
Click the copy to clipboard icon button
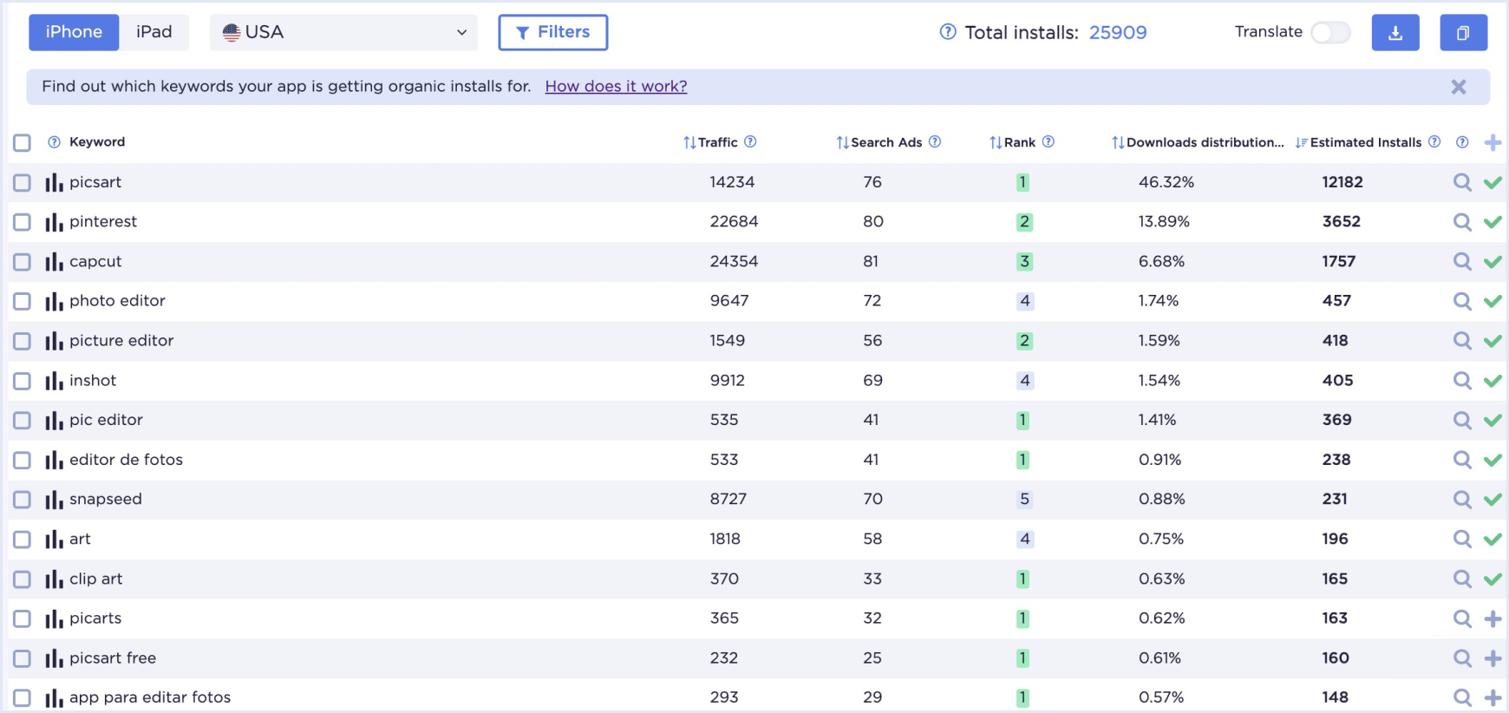pos(1463,33)
